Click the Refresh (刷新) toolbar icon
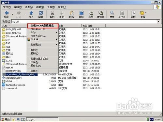163x122 pixels. tap(41, 13)
